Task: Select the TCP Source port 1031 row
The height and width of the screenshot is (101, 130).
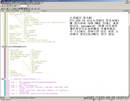Action: [20, 50]
